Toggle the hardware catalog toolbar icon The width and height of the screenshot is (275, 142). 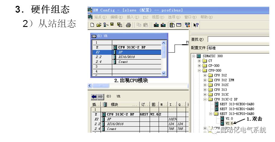[172, 25]
